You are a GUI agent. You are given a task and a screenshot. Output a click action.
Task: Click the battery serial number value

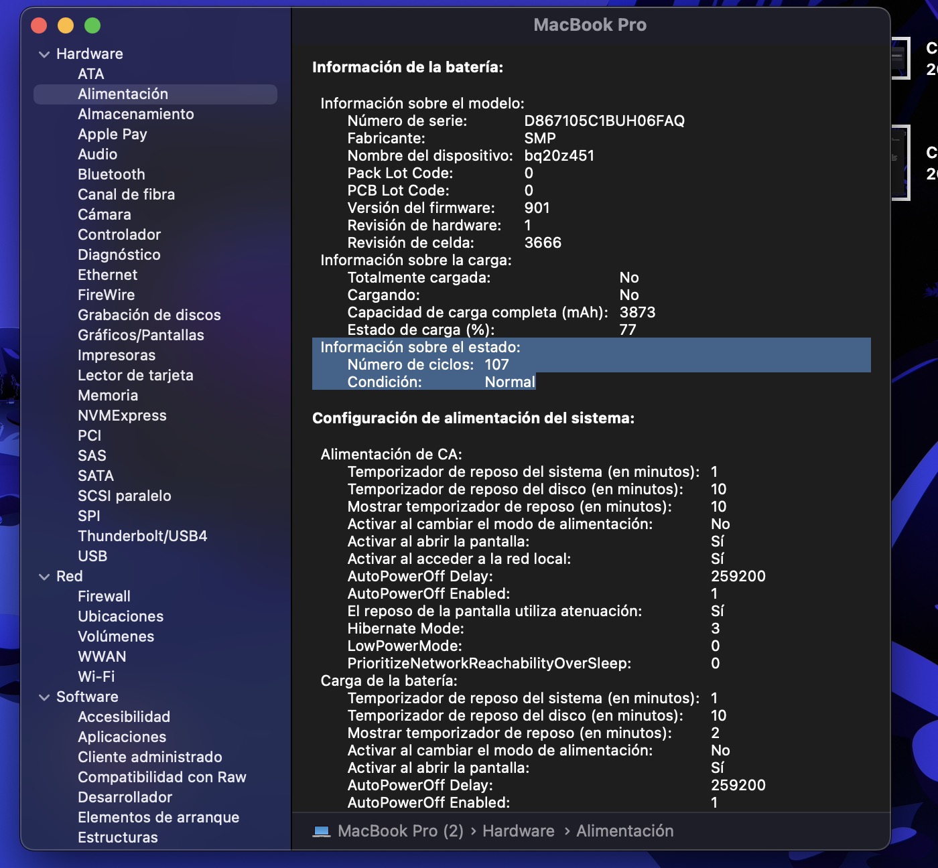[604, 121]
